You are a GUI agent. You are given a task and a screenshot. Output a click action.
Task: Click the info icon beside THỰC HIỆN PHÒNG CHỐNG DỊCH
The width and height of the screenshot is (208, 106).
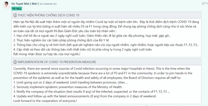pos(15,15)
